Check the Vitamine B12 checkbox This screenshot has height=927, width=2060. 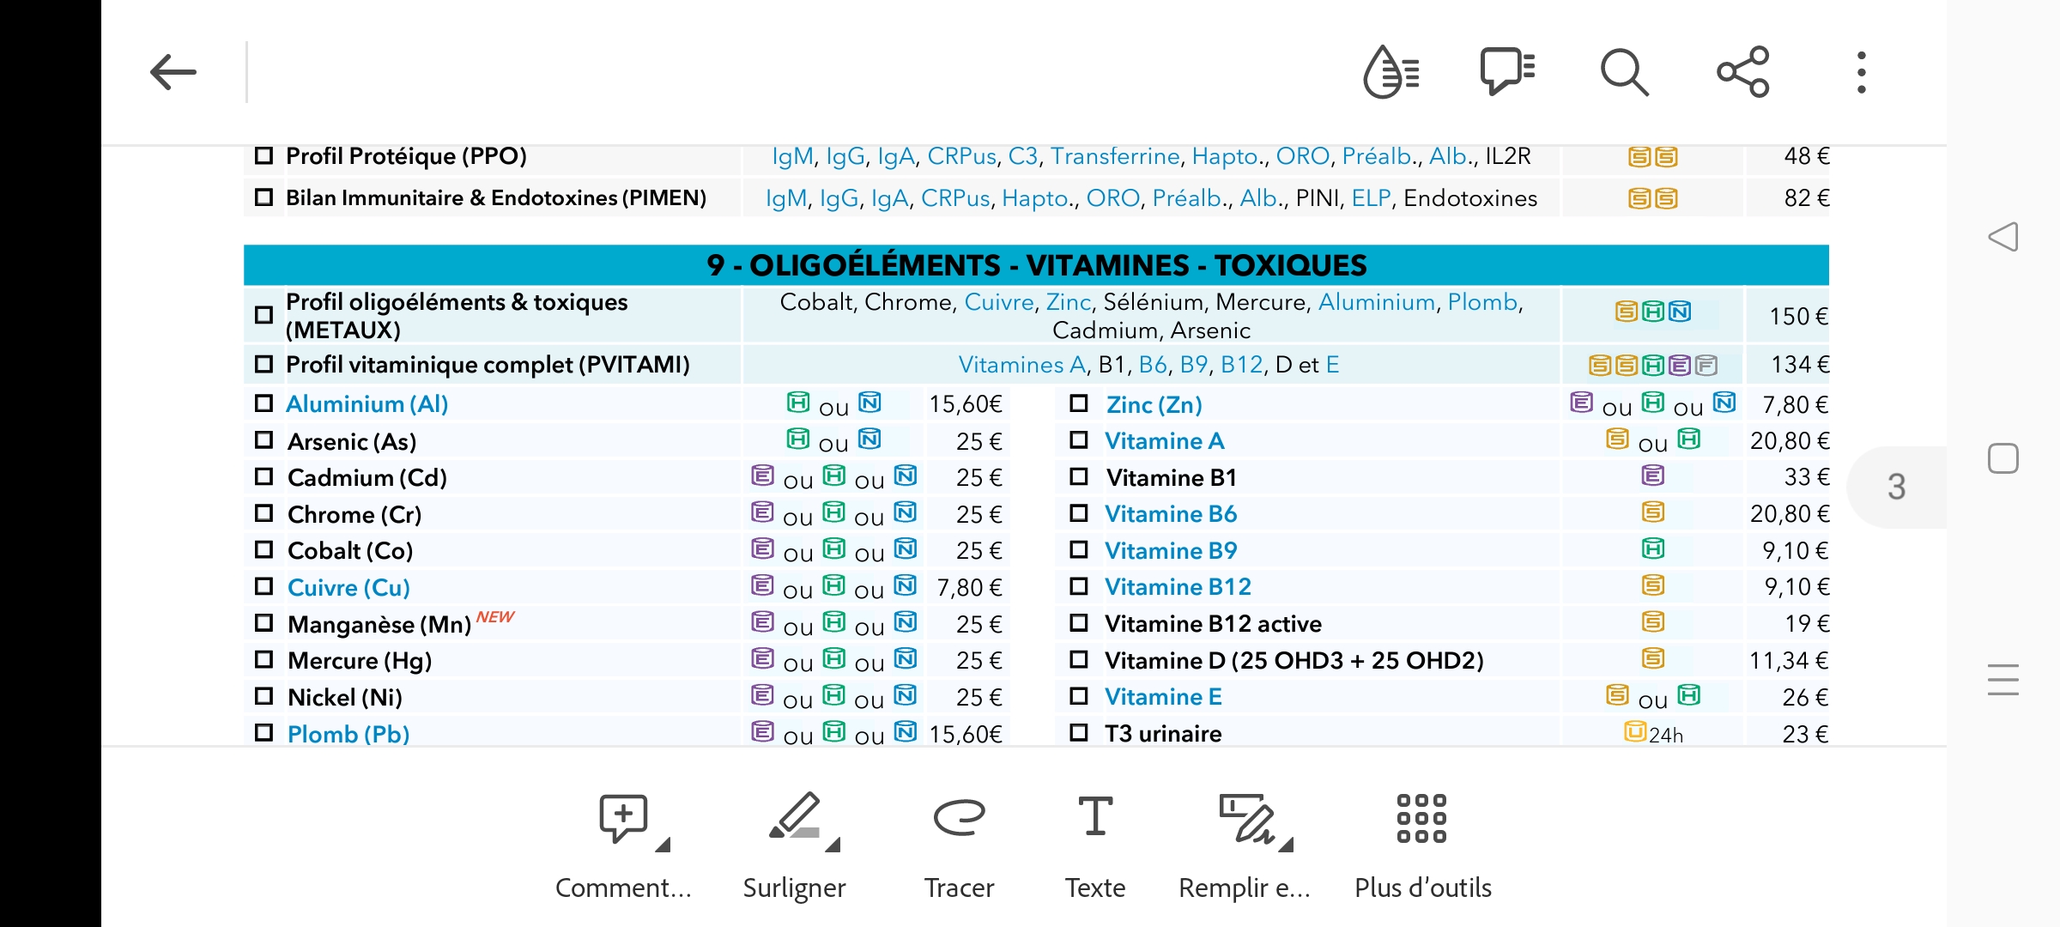[1079, 586]
